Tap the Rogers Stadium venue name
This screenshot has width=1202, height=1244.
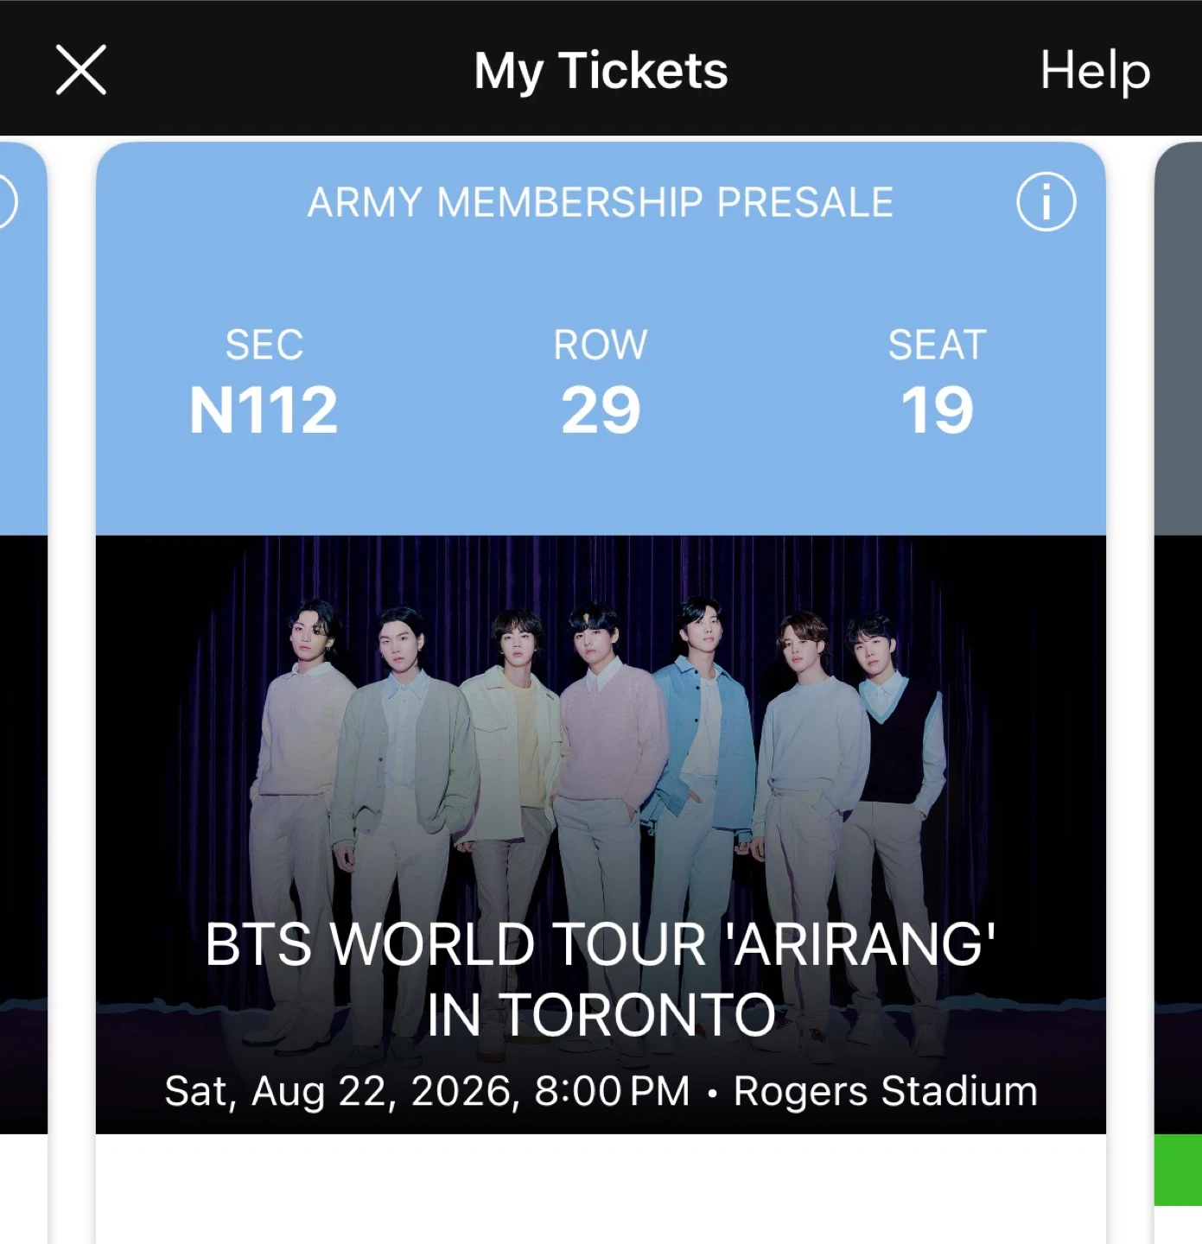pyautogui.click(x=885, y=1091)
